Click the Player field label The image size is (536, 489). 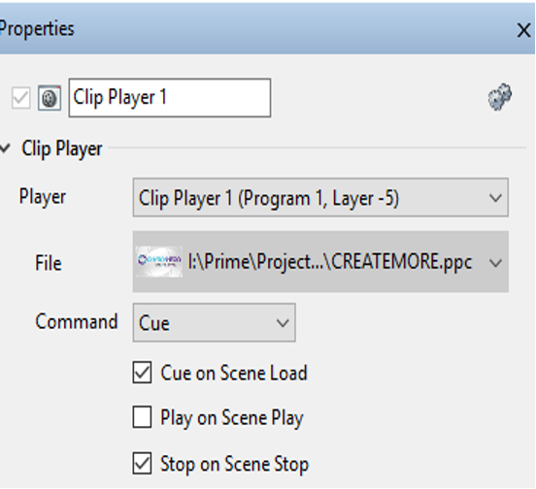[x=43, y=197]
